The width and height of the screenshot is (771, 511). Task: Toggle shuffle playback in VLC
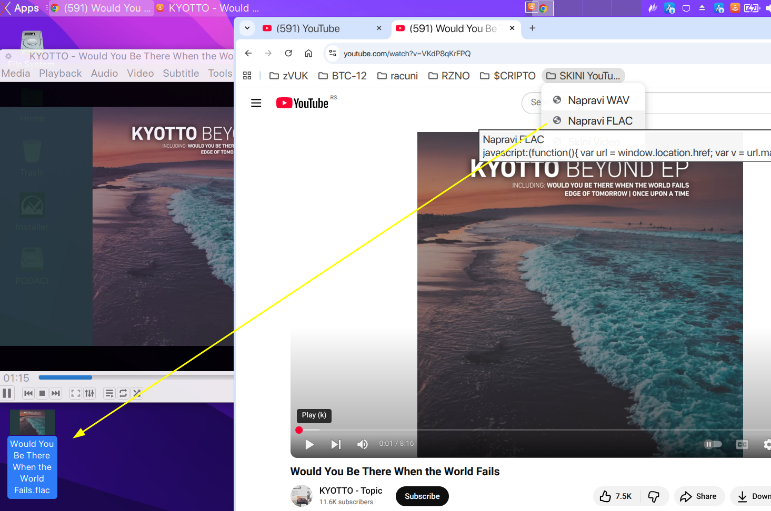[x=137, y=393]
